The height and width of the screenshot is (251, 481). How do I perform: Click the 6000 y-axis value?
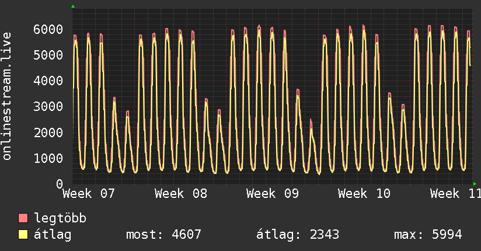tap(48, 29)
